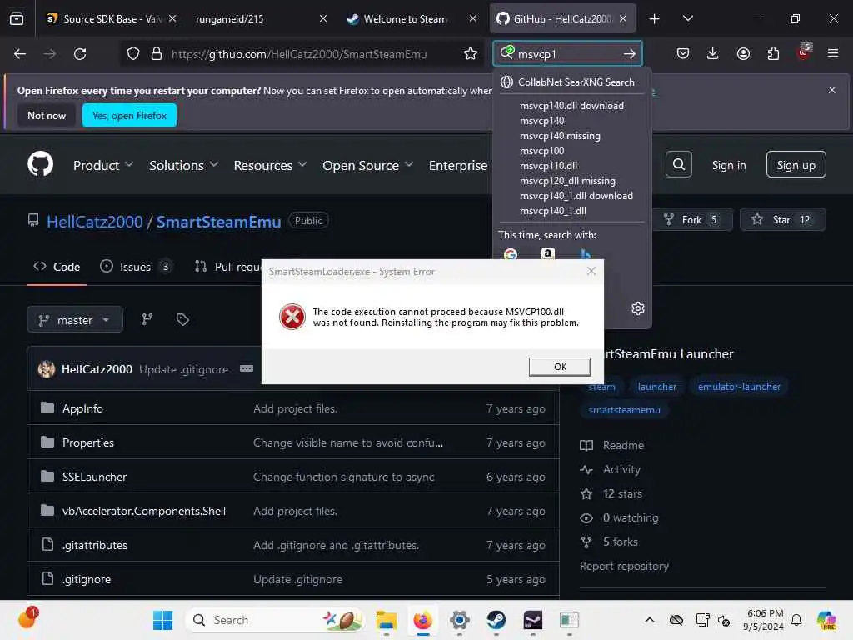The width and height of the screenshot is (853, 640).
Task: Select msvcp100 search suggestion
Action: (541, 150)
